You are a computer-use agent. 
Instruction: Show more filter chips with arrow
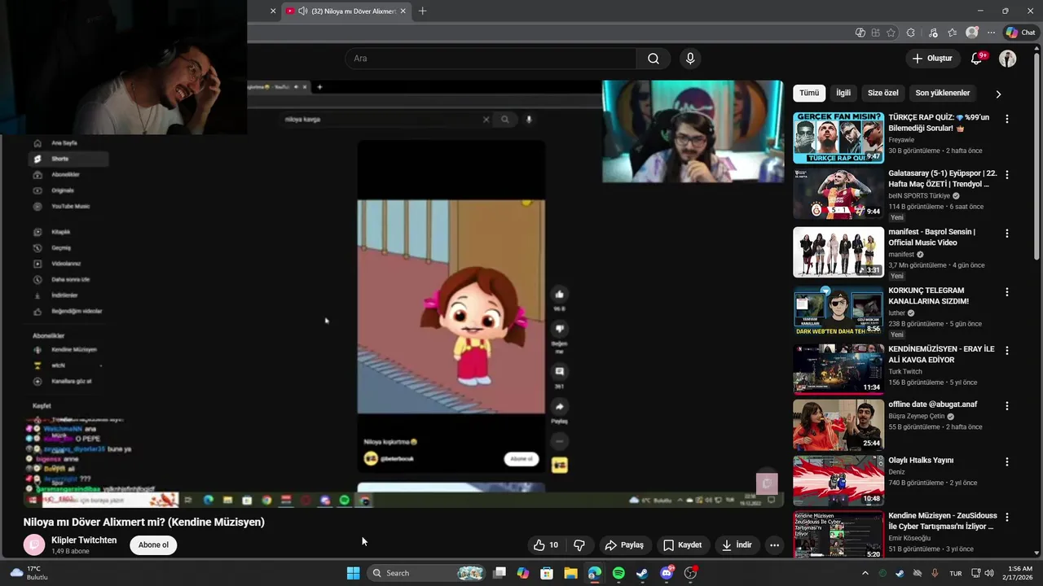pos(998,94)
